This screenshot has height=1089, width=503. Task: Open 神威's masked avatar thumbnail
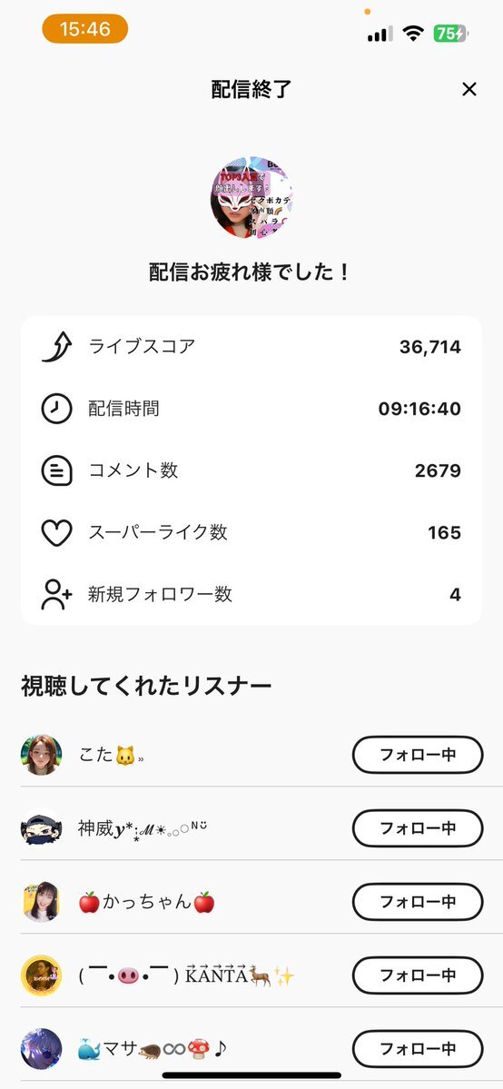point(41,828)
